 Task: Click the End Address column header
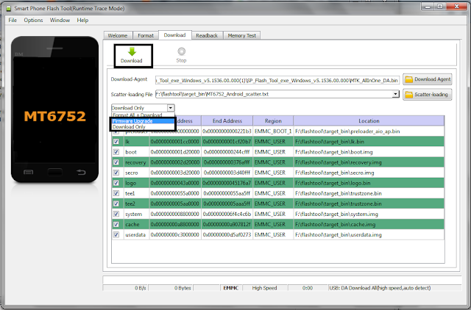pyautogui.click(x=227, y=120)
